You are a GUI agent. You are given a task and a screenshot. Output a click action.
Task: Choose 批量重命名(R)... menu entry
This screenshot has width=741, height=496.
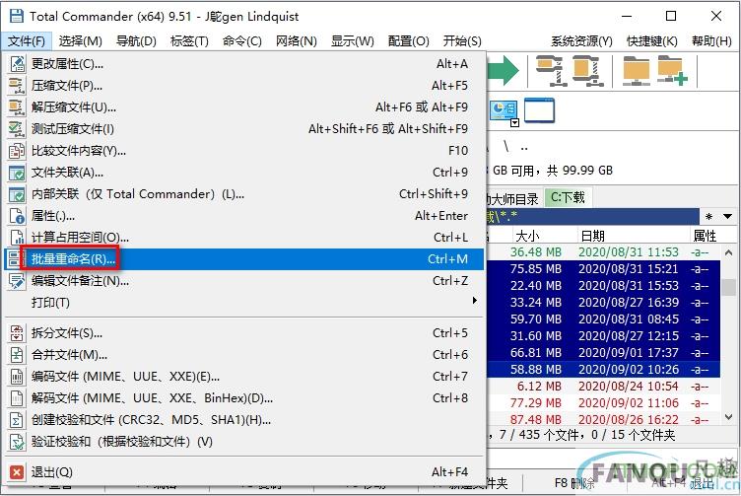coord(244,259)
